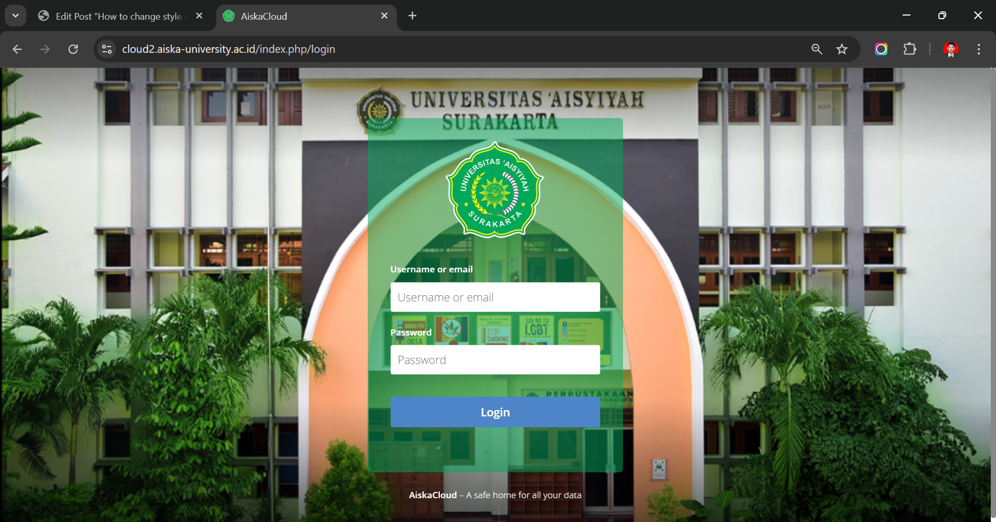Reload the AiskaCloud login page

pyautogui.click(x=73, y=49)
